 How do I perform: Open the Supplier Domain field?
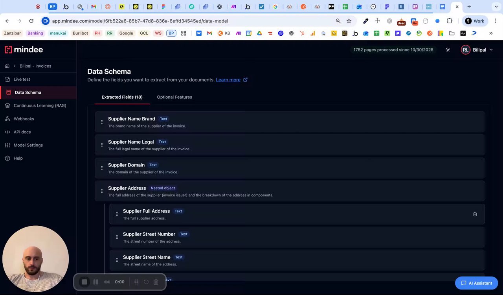[x=290, y=168]
